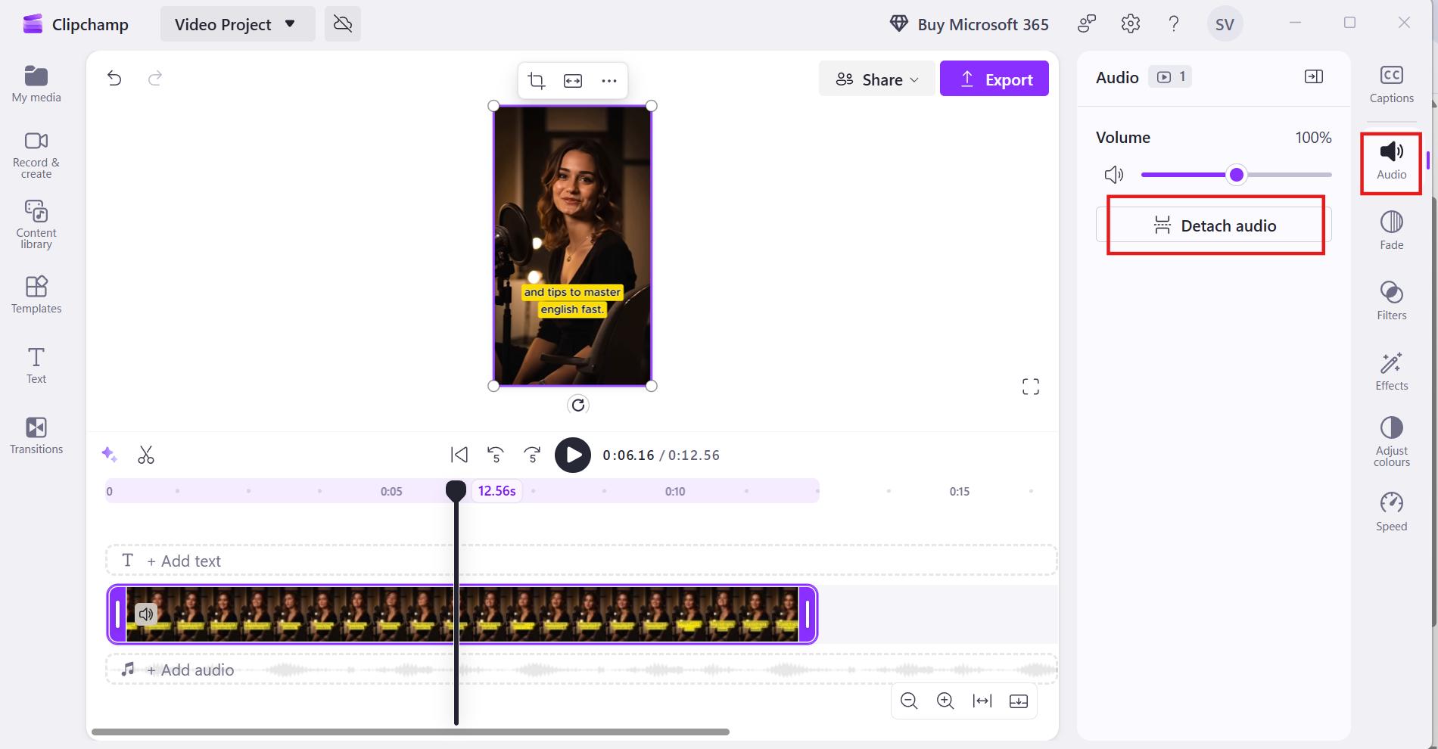
Task: Forward 5 seconds
Action: (x=532, y=455)
